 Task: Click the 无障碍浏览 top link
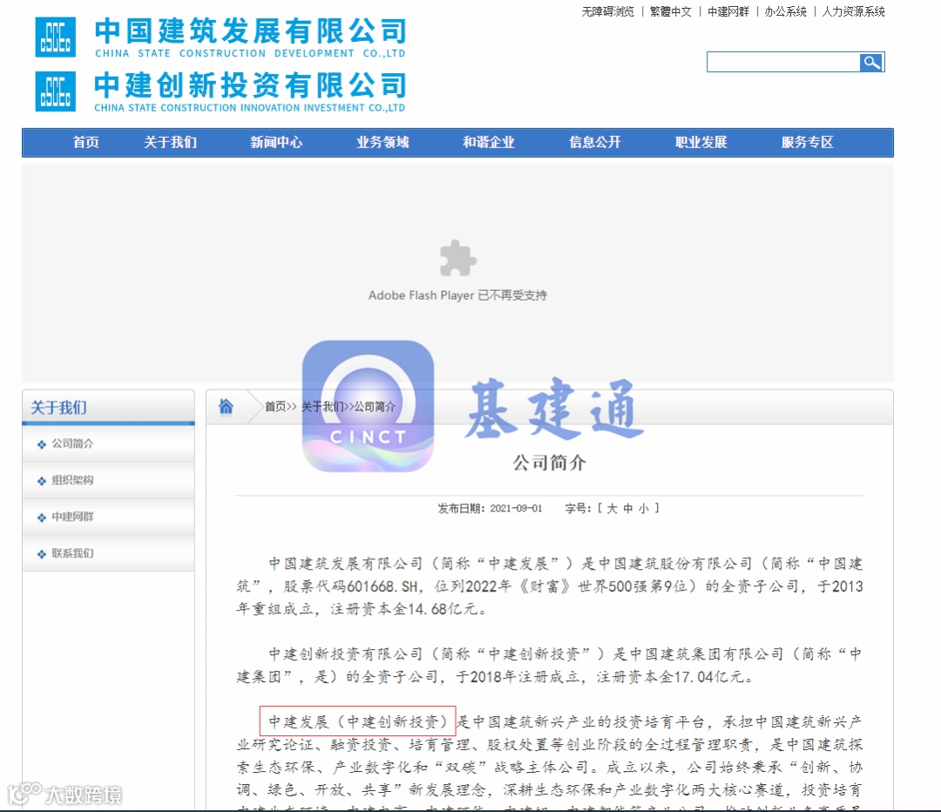click(x=607, y=11)
